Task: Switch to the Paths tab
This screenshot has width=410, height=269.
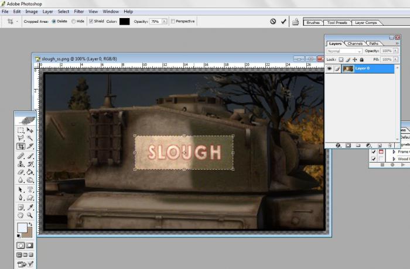Action: coord(374,44)
